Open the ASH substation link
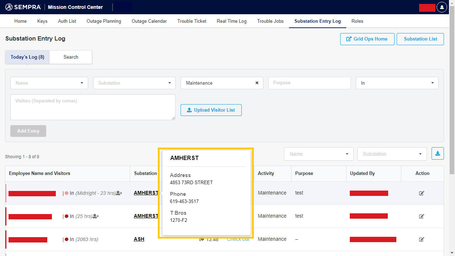Image resolution: width=455 pixels, height=256 pixels. point(139,239)
